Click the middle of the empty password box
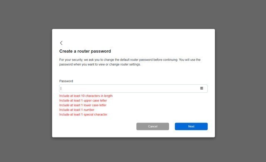Image resolution: width=266 pixels, height=162 pixels. coord(133,88)
